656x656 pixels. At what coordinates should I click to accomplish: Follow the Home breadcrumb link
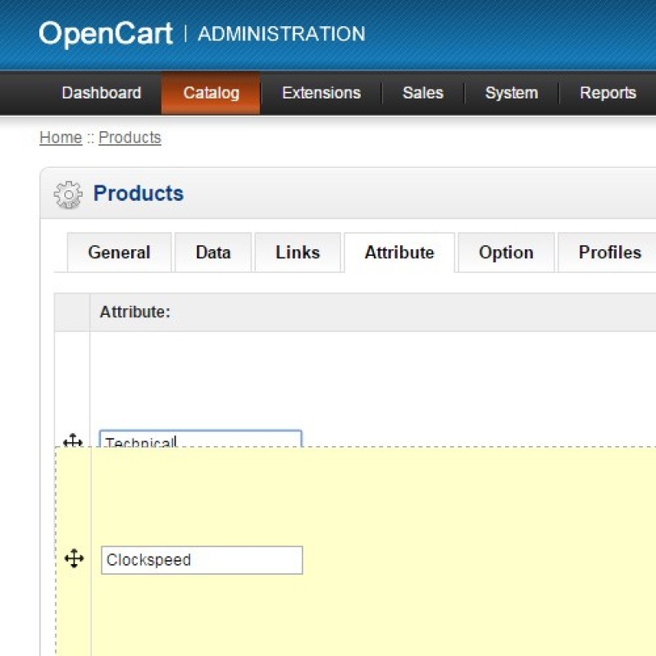(x=60, y=137)
